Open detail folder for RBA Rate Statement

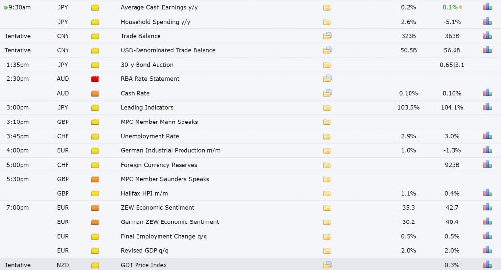coord(327,78)
